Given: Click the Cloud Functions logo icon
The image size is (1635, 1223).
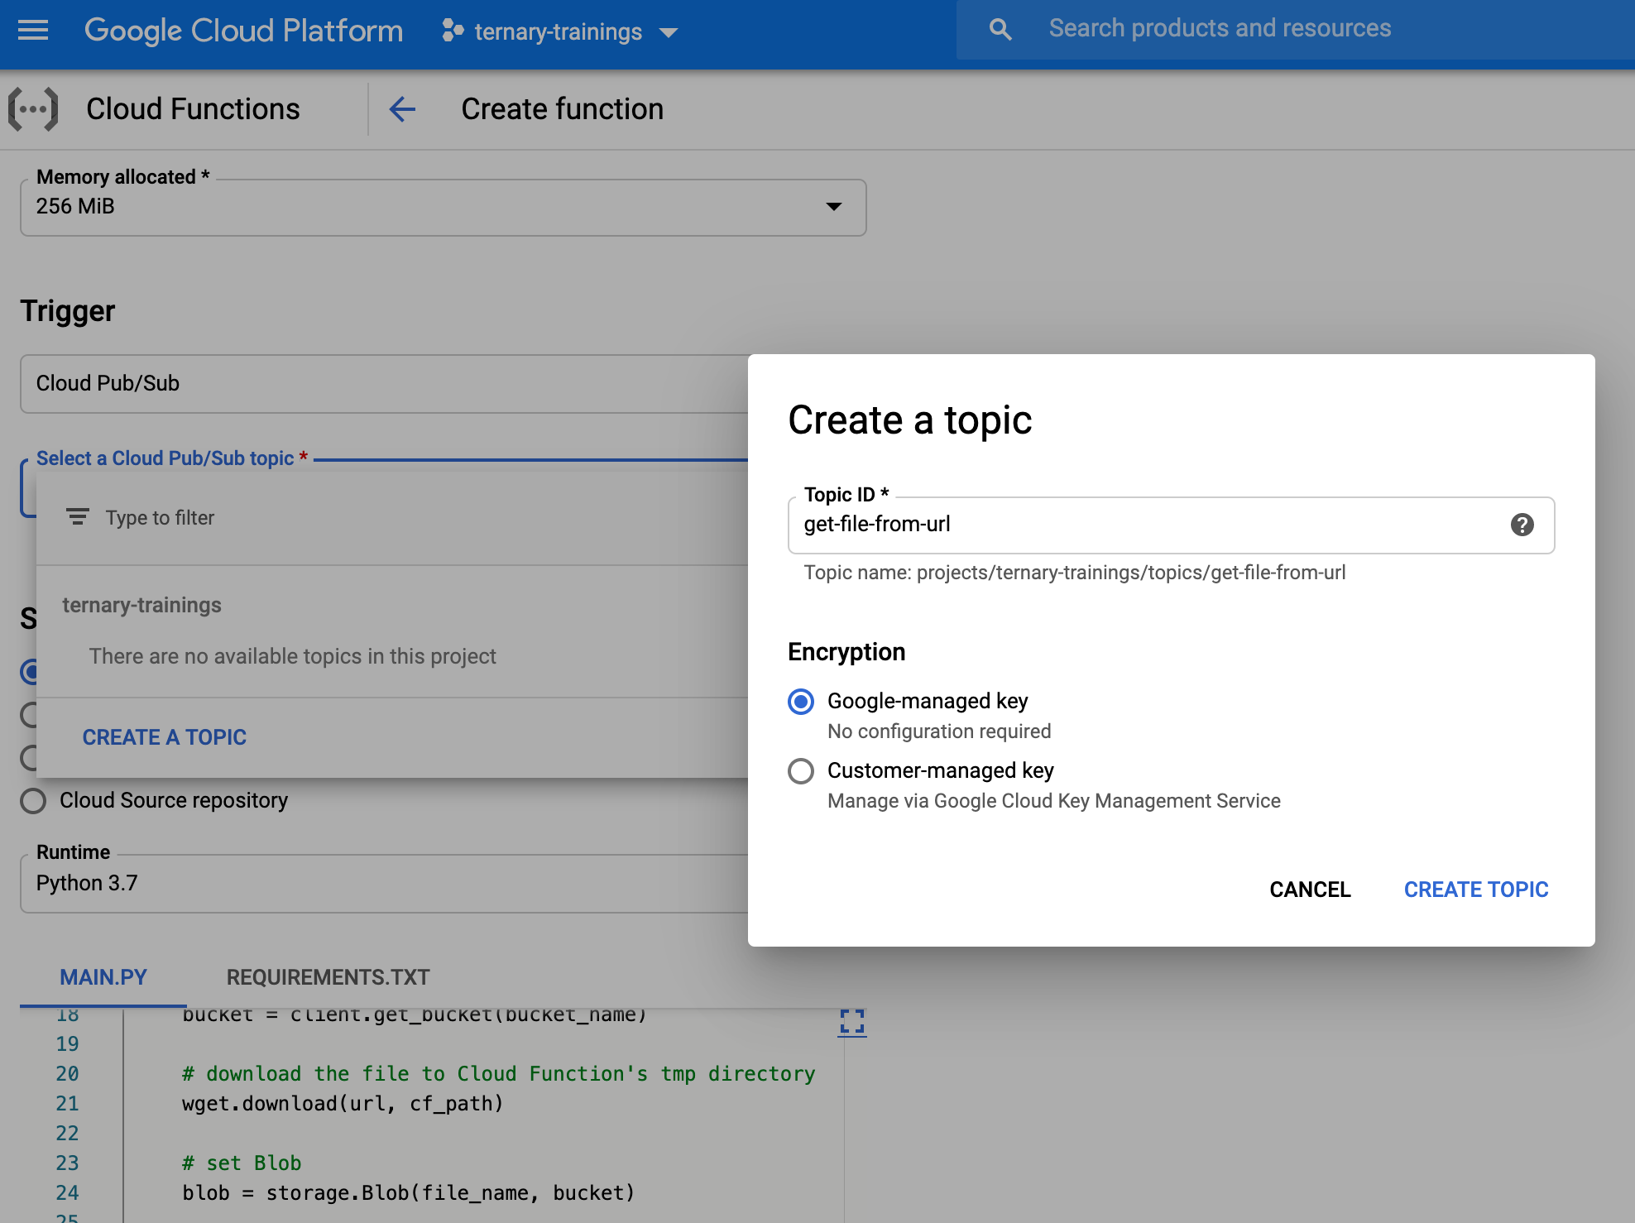Looking at the screenshot, I should click(x=35, y=108).
